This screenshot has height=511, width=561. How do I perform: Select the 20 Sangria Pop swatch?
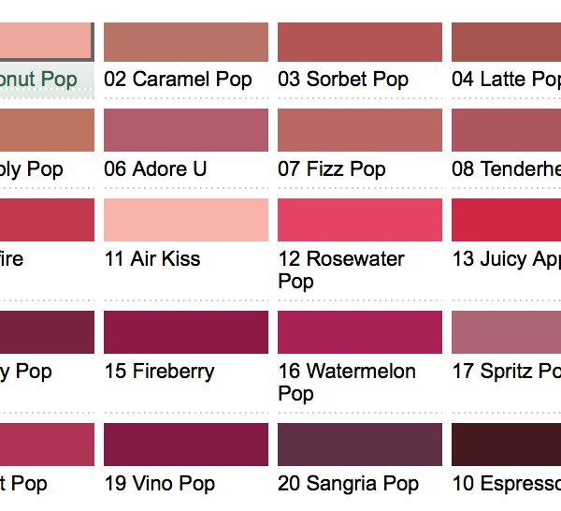pyautogui.click(x=360, y=445)
